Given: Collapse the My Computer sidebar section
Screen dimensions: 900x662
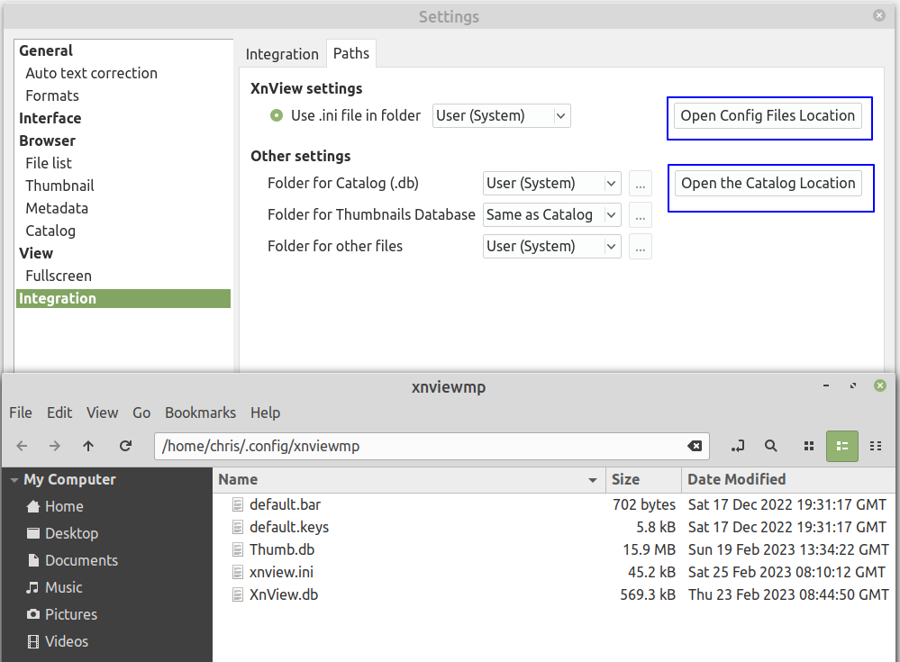Looking at the screenshot, I should (x=14, y=480).
